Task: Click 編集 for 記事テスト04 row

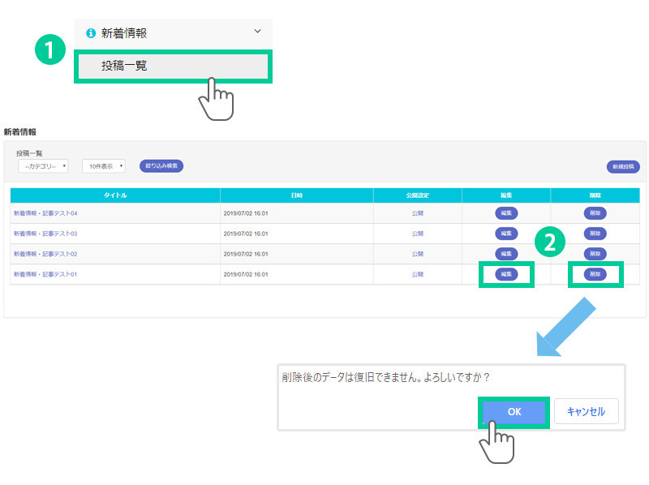Action: point(506,213)
